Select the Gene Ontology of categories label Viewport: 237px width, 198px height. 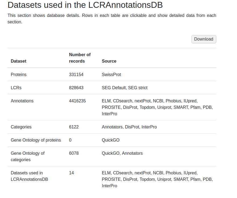(x=27, y=156)
